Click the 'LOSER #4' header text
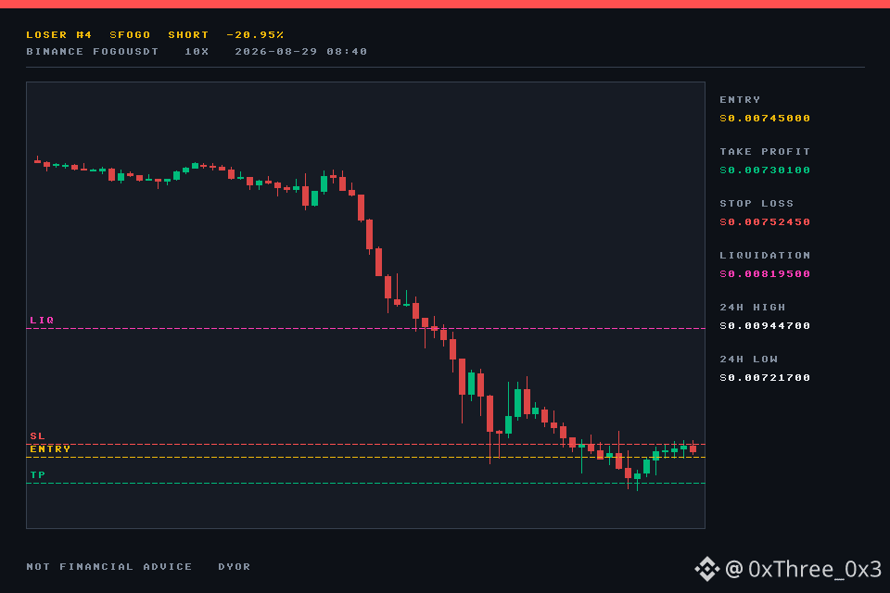The width and height of the screenshot is (890, 593). coord(59,35)
